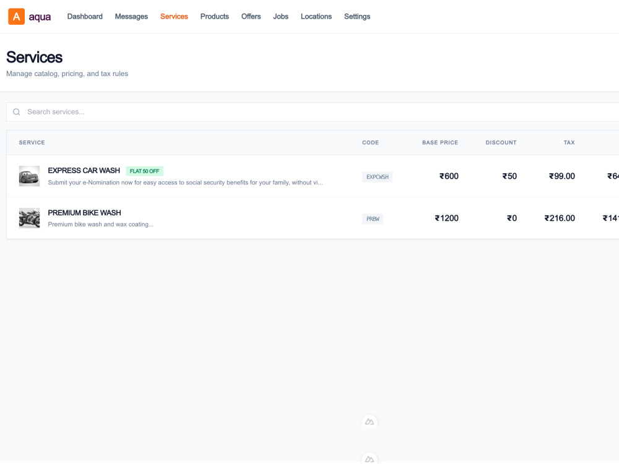This screenshot has height=464, width=619.
Task: Click the PRBW code tag
Action: pos(373,219)
